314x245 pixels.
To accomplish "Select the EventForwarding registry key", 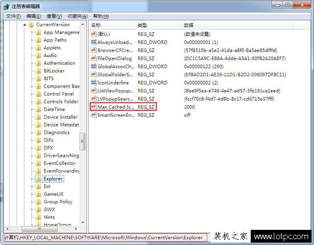I will tap(61, 171).
